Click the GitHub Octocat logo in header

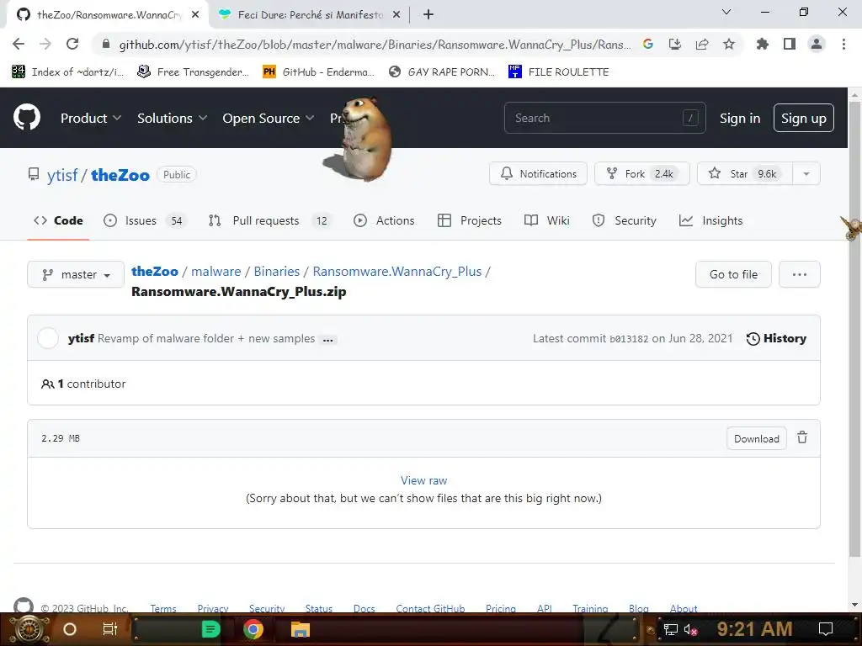(x=26, y=118)
